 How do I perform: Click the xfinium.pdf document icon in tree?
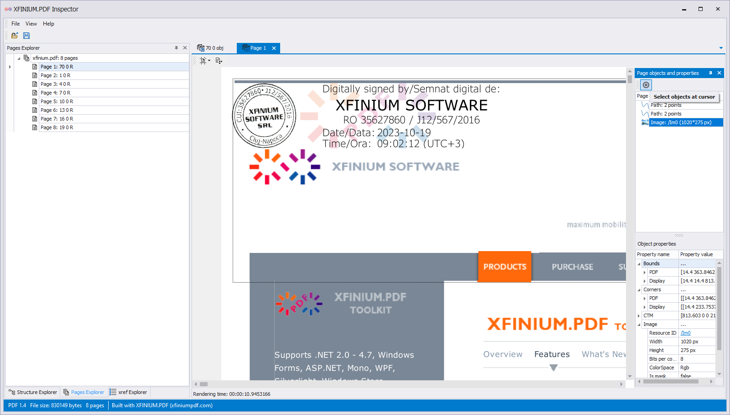tap(26, 58)
